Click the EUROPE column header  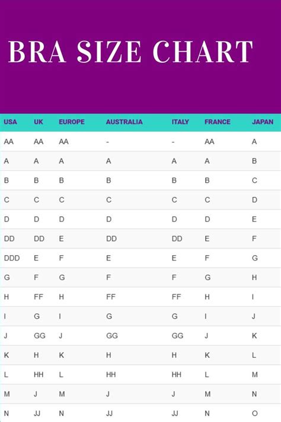(72, 122)
